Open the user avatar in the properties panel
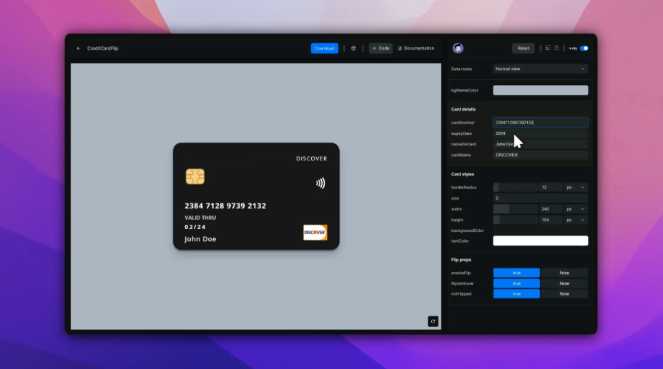Viewport: 663px width, 369px height. click(x=458, y=48)
